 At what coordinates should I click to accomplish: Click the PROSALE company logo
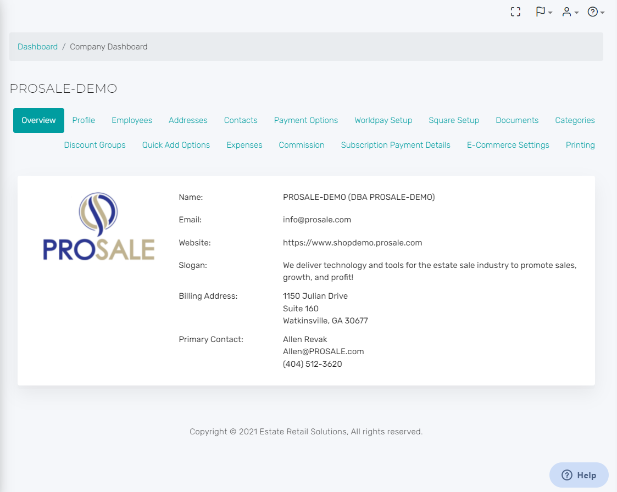(98, 227)
